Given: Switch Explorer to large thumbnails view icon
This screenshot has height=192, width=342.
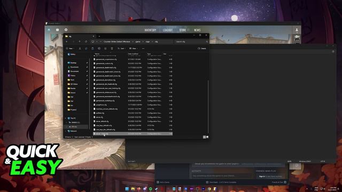Looking at the screenshot, I should [x=207, y=137].
